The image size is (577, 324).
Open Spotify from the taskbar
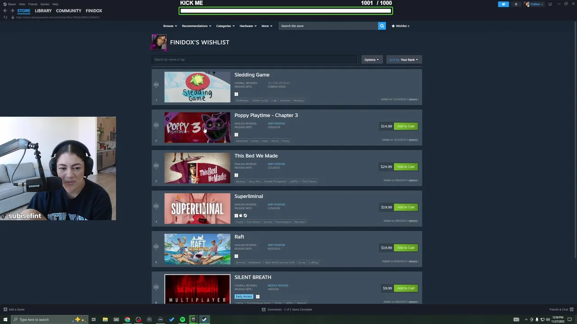(x=182, y=319)
